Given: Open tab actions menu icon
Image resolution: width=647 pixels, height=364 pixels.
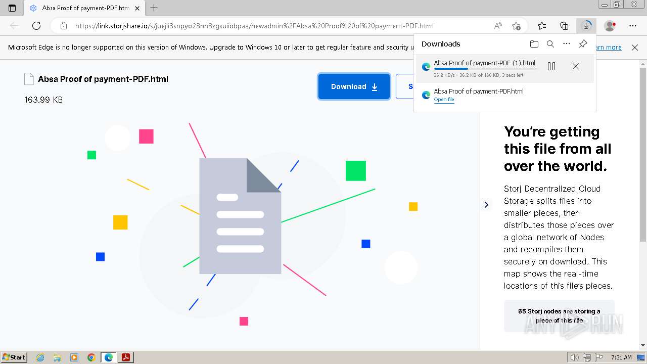Looking at the screenshot, I should (12, 8).
